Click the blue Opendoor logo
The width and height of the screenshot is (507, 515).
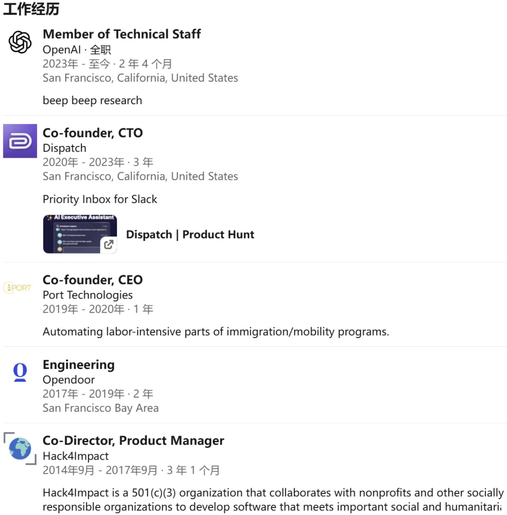[x=20, y=372]
